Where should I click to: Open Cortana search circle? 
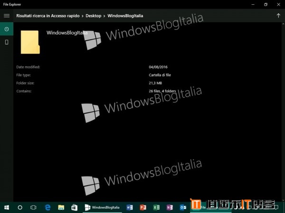20,207
